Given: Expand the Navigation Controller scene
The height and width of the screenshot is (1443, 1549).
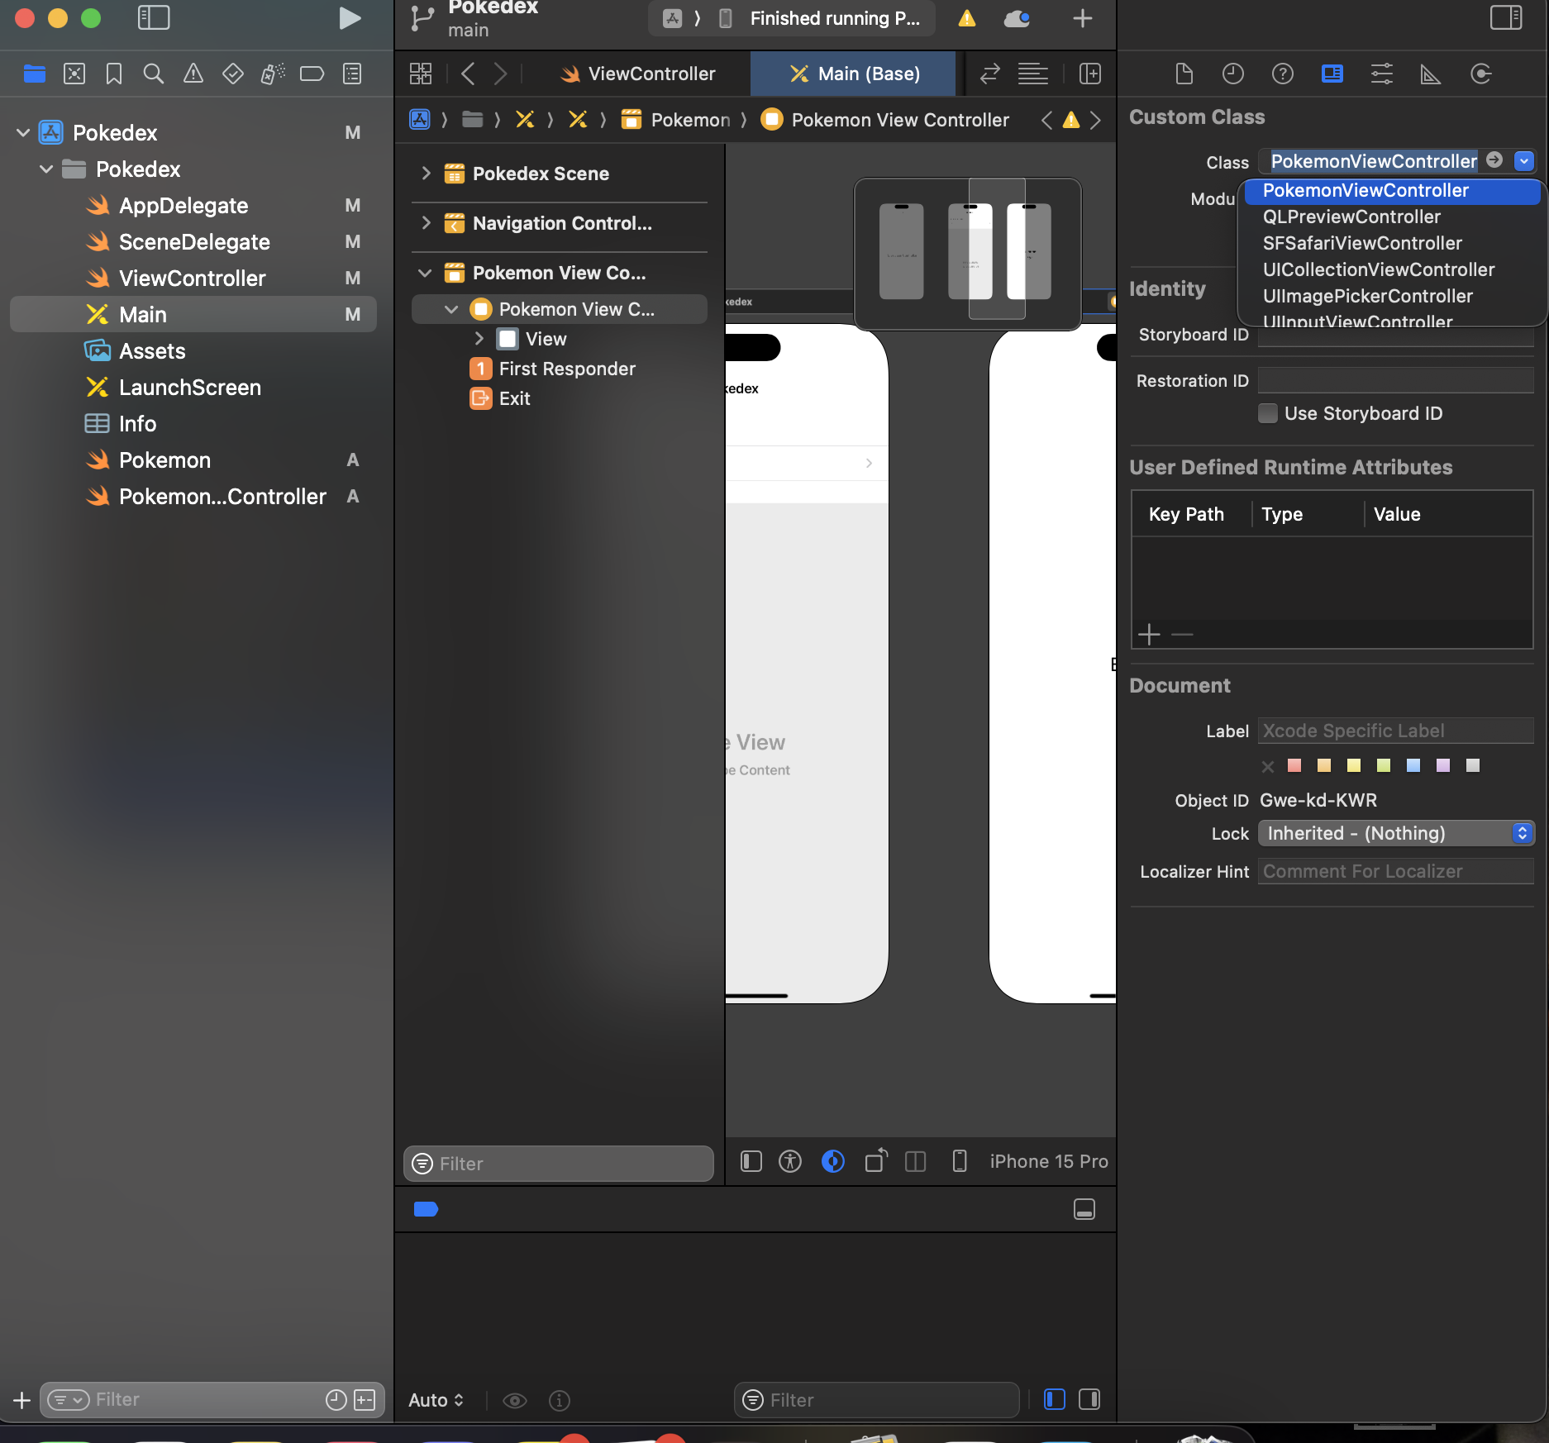Looking at the screenshot, I should pyautogui.click(x=426, y=222).
